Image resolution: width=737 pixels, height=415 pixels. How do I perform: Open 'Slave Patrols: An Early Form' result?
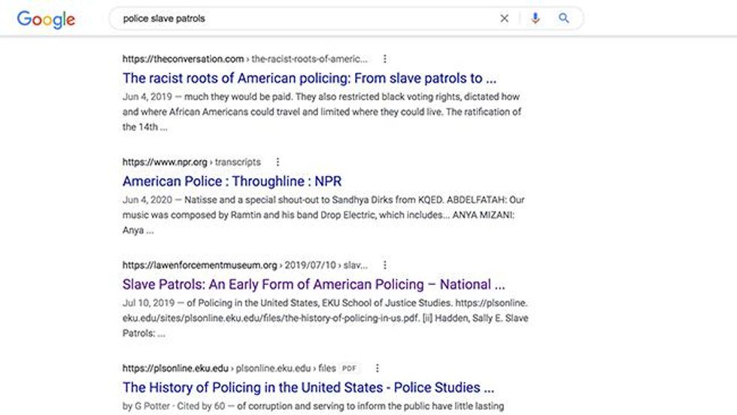(314, 284)
